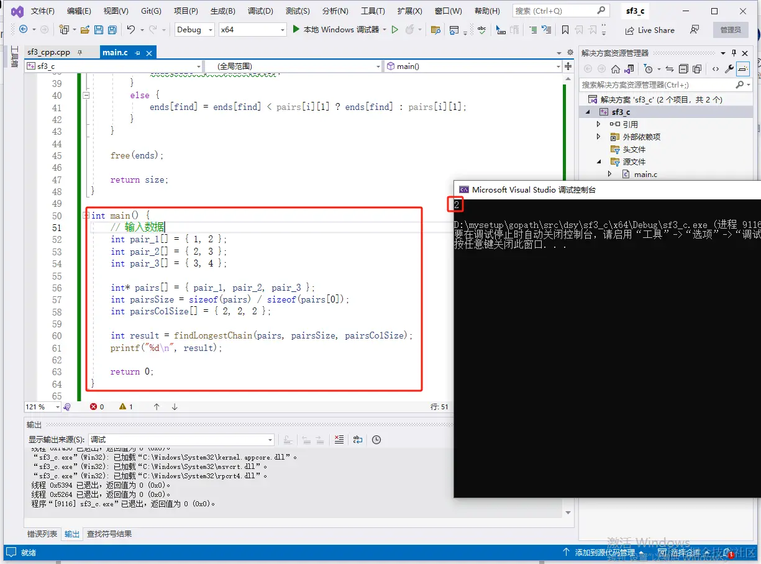Collapse the 源文件 folder node

[x=598, y=161]
